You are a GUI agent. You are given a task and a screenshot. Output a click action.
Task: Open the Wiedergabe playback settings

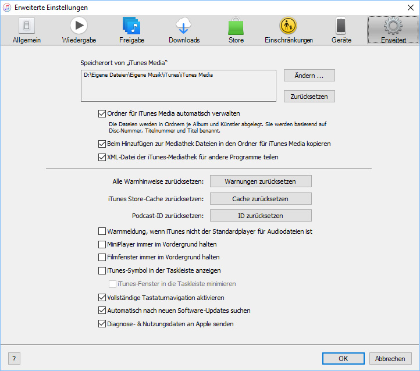pyautogui.click(x=79, y=30)
